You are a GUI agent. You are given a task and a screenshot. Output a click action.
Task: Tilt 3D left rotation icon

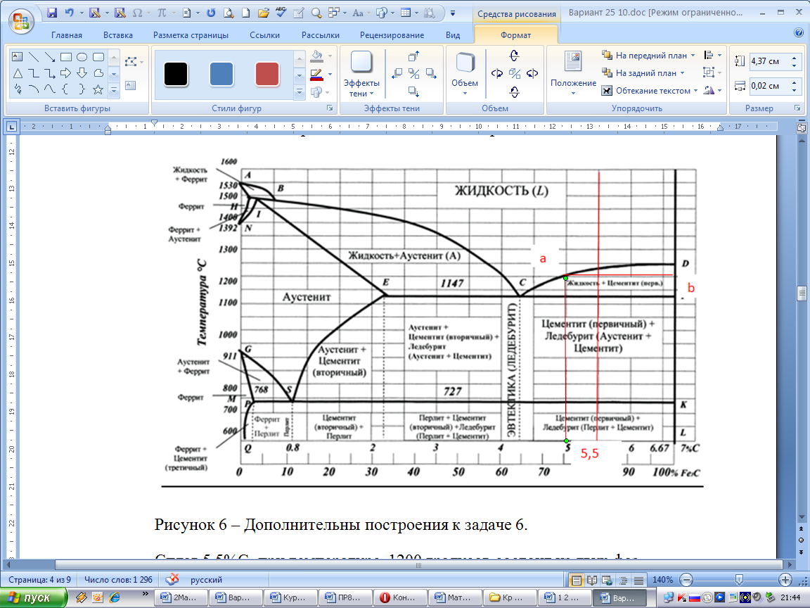coord(497,73)
